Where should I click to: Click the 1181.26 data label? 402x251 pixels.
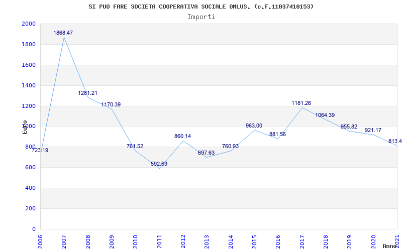coord(301,103)
